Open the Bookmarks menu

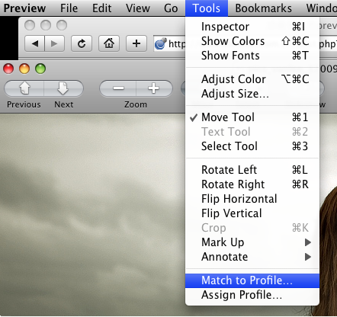click(263, 8)
